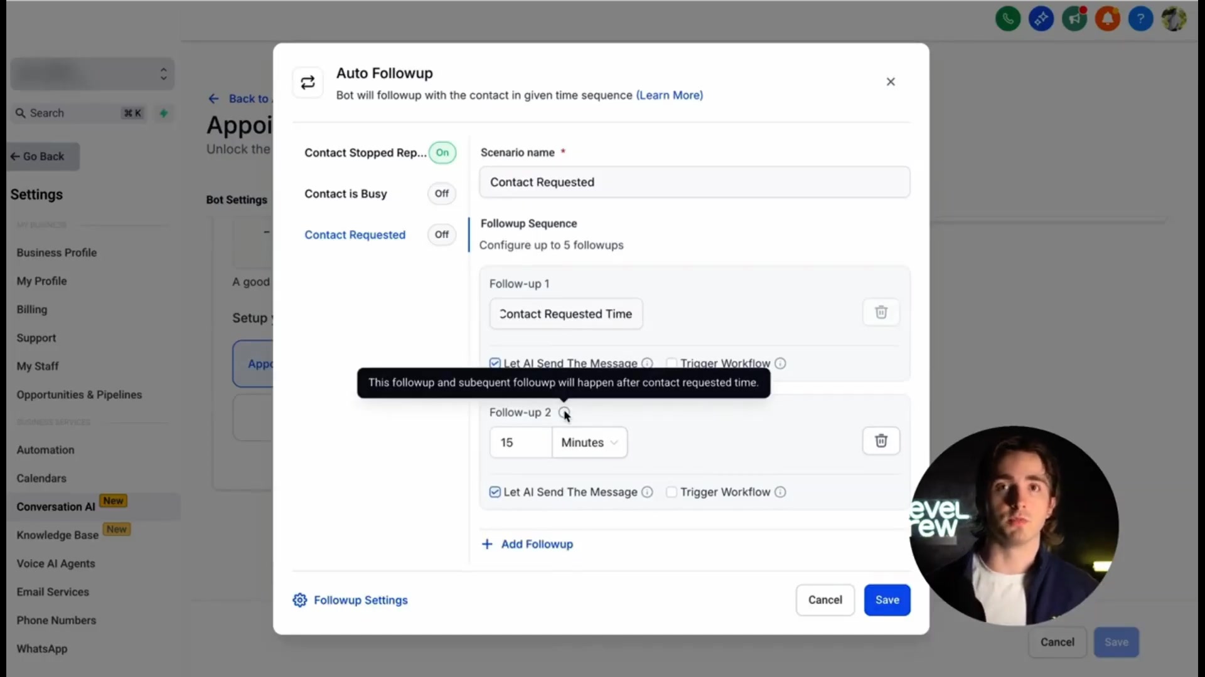Open Voice AI Agents in sidebar

click(x=56, y=564)
